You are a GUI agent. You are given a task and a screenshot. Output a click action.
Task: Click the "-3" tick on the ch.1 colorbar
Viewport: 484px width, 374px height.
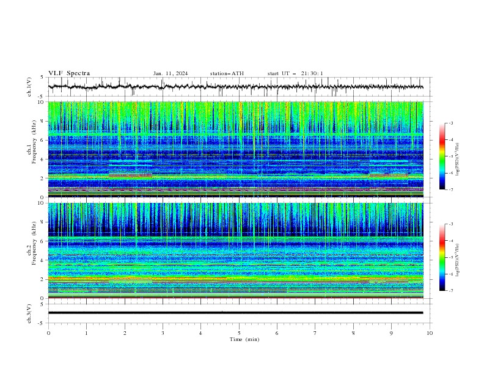click(x=451, y=123)
